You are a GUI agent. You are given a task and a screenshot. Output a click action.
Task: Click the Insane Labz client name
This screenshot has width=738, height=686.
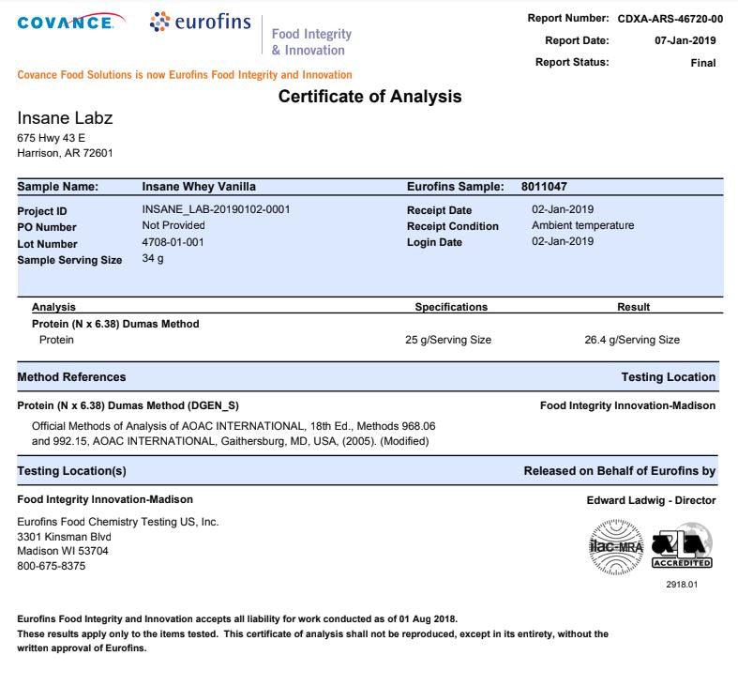pos(65,118)
